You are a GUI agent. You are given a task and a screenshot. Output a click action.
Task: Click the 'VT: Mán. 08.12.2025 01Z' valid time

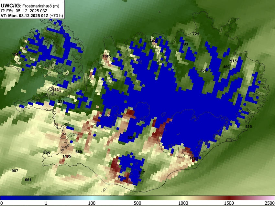[x=24, y=15]
